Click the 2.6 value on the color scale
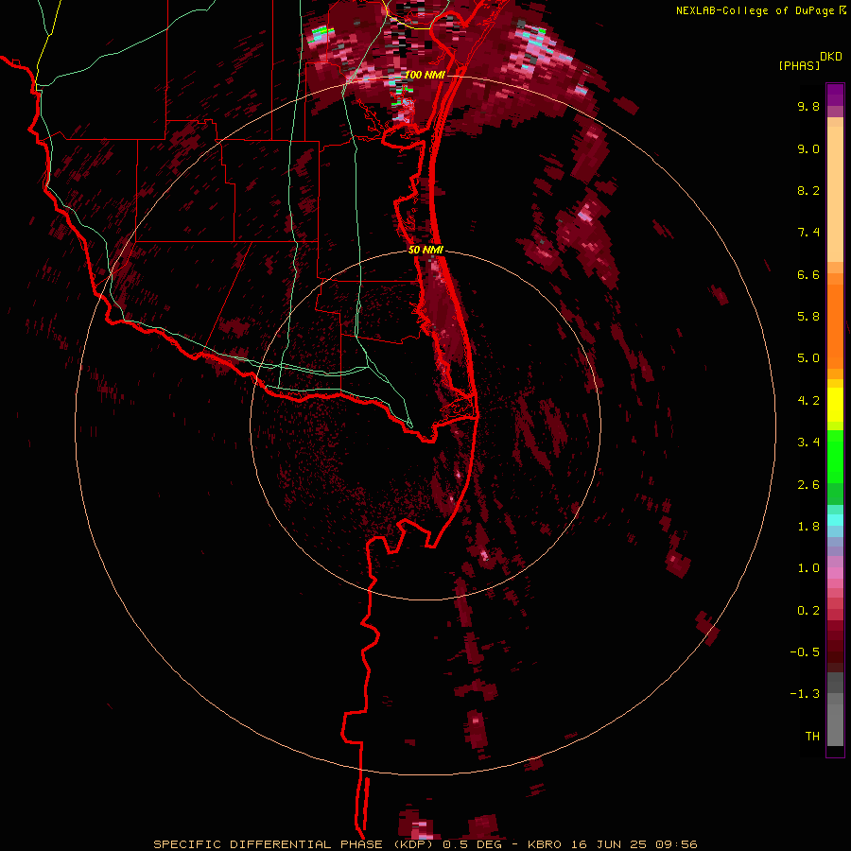This screenshot has width=851, height=851. tap(808, 485)
